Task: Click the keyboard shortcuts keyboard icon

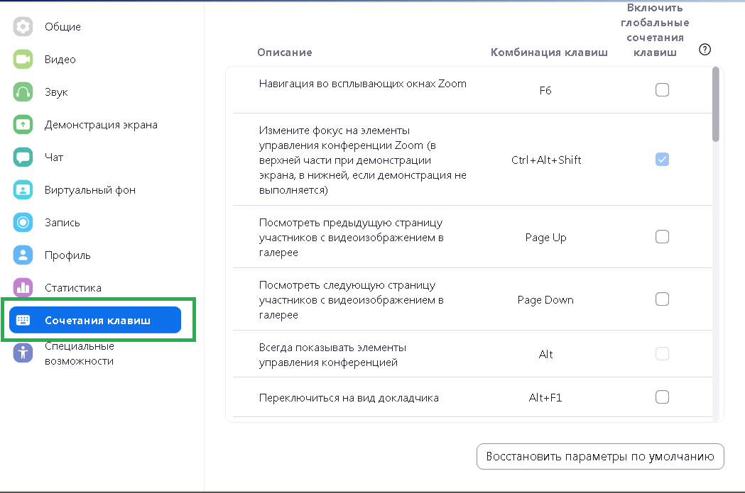Action: point(23,321)
